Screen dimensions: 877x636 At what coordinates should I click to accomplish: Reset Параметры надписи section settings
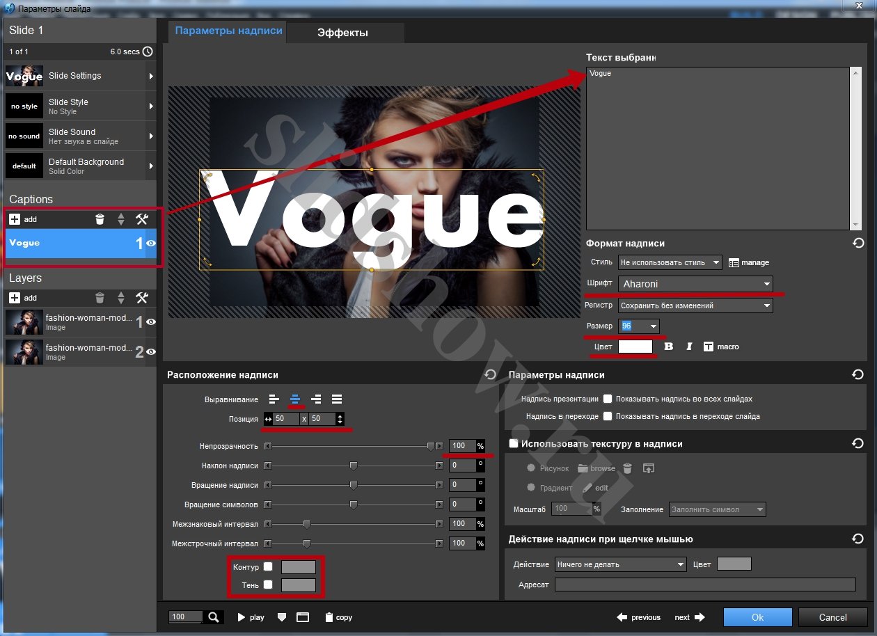[858, 374]
